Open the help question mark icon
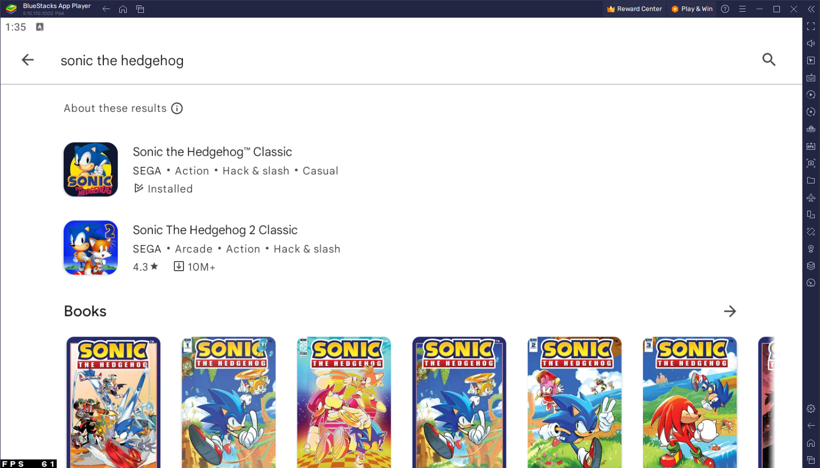 click(725, 9)
